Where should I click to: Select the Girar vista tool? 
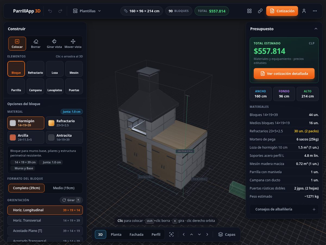54,44
